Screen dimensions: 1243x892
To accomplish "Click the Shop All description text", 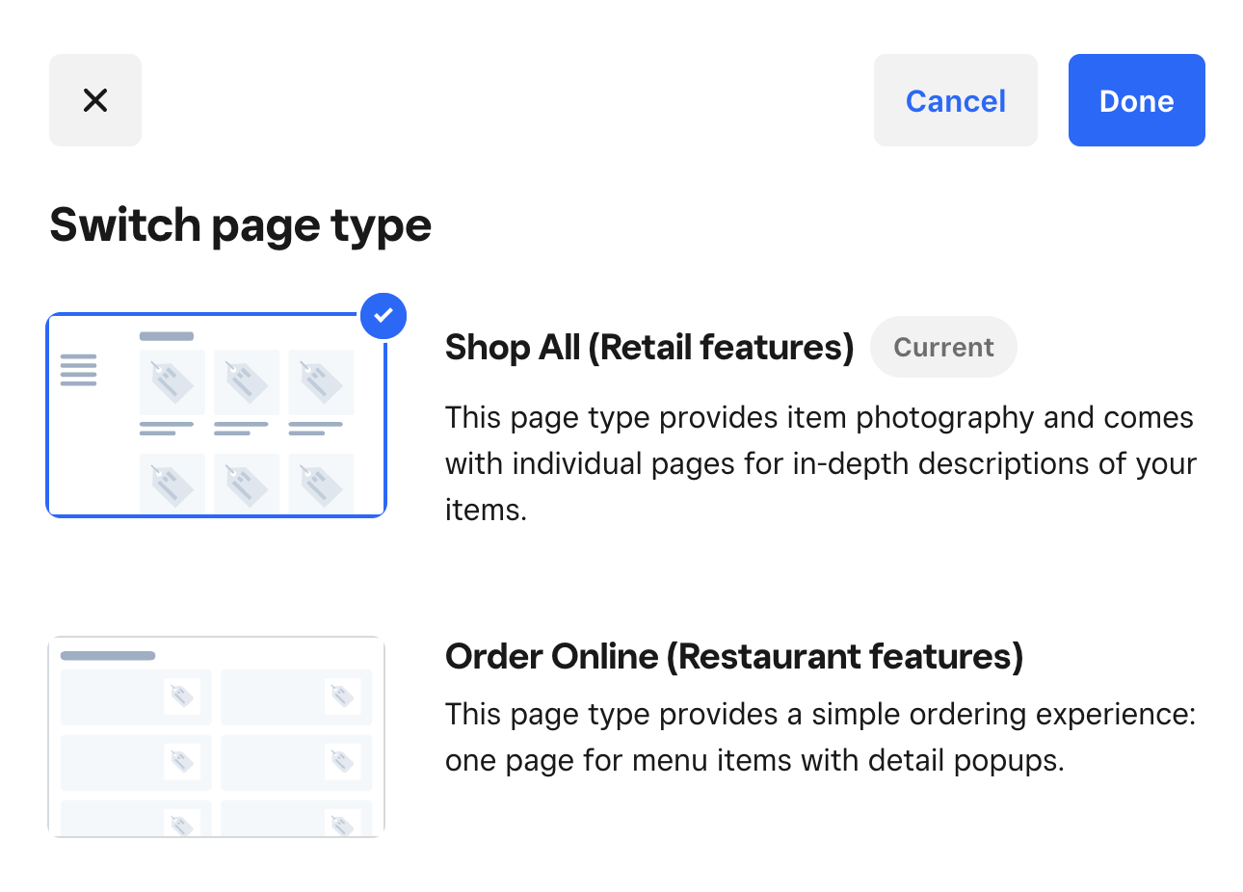I will 821,463.
